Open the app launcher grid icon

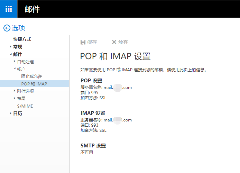(x=9, y=9)
